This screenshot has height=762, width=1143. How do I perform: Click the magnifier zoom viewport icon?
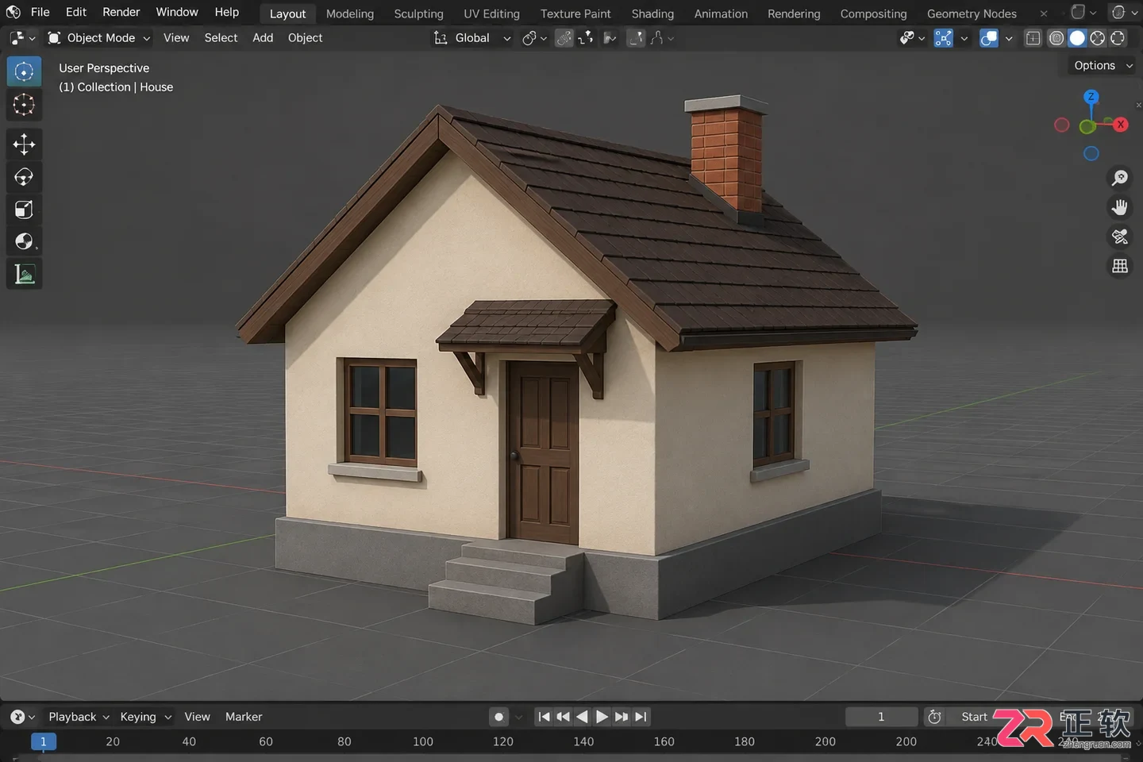click(1120, 178)
